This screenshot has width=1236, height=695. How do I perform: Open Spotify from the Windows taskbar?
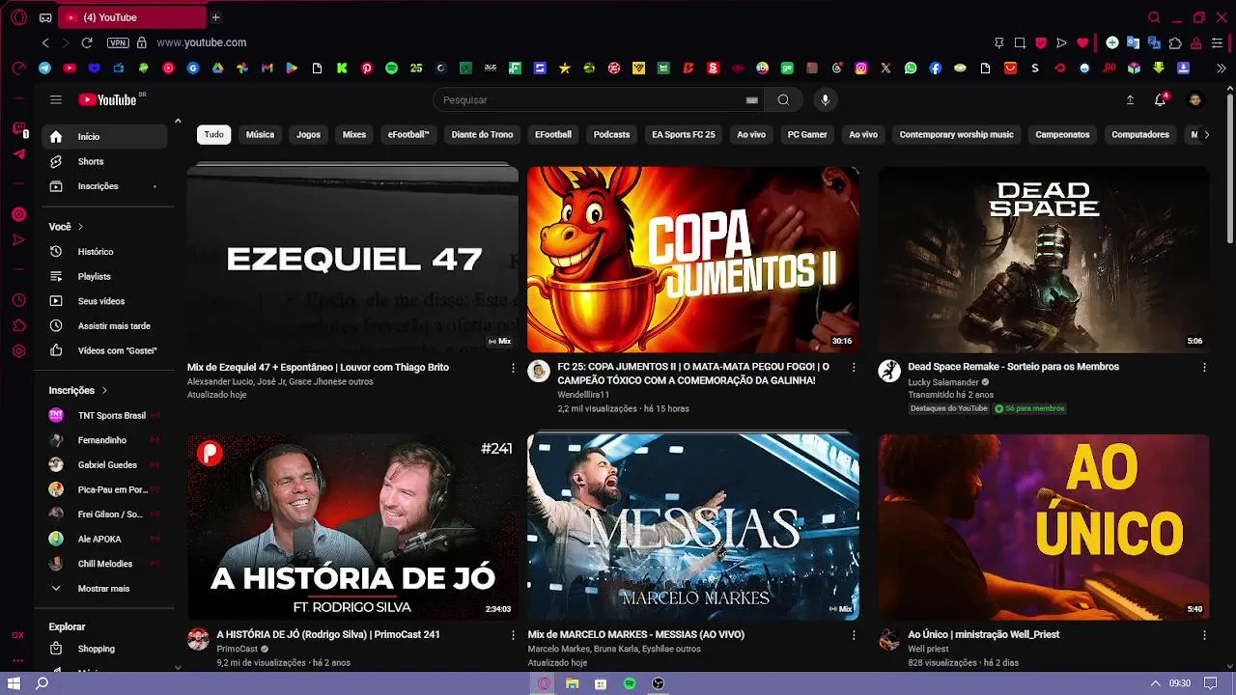pyautogui.click(x=630, y=683)
